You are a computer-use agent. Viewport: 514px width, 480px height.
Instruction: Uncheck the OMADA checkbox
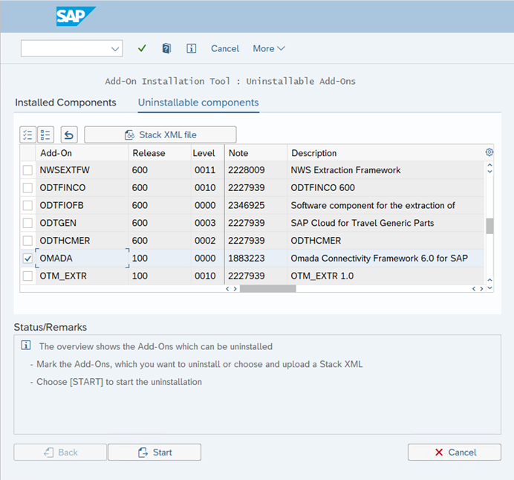28,259
